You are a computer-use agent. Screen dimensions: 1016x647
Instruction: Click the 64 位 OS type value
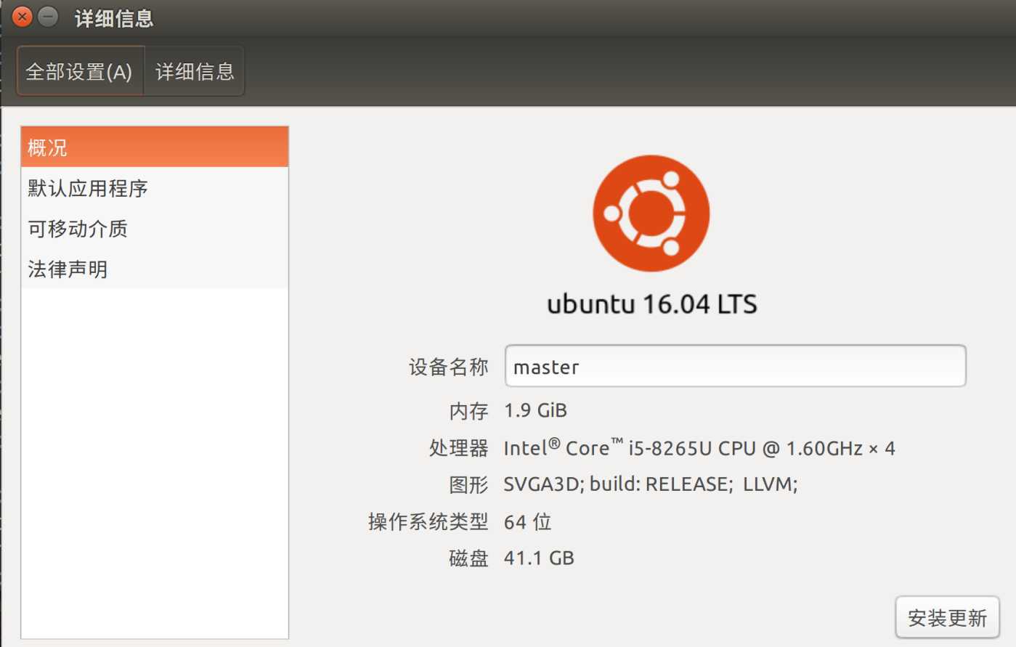[528, 521]
